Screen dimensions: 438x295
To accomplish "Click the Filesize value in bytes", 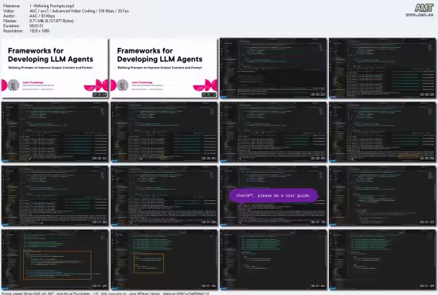I will pos(52,21).
